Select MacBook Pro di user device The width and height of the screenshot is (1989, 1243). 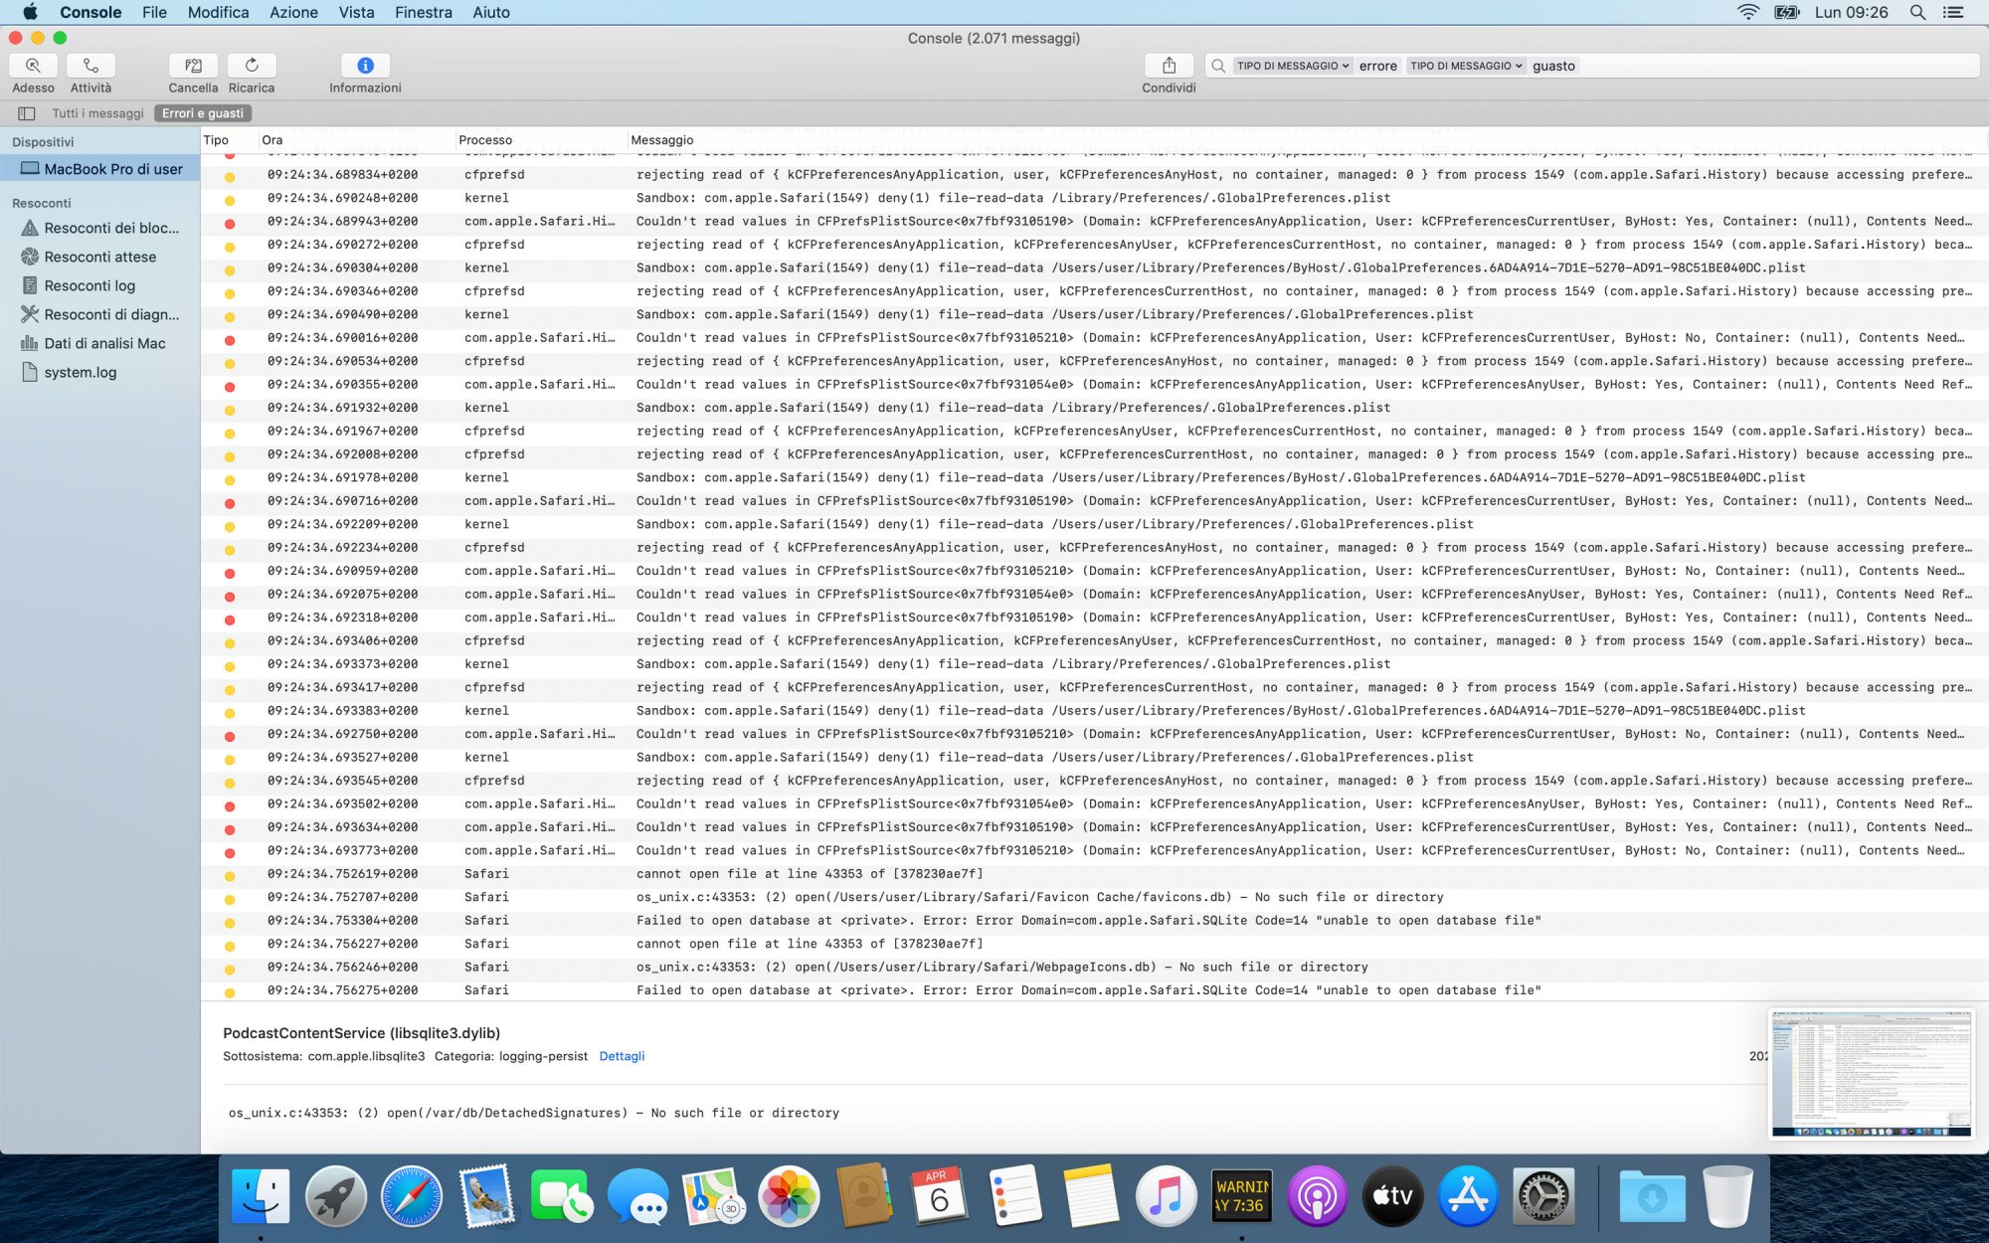pyautogui.click(x=99, y=169)
